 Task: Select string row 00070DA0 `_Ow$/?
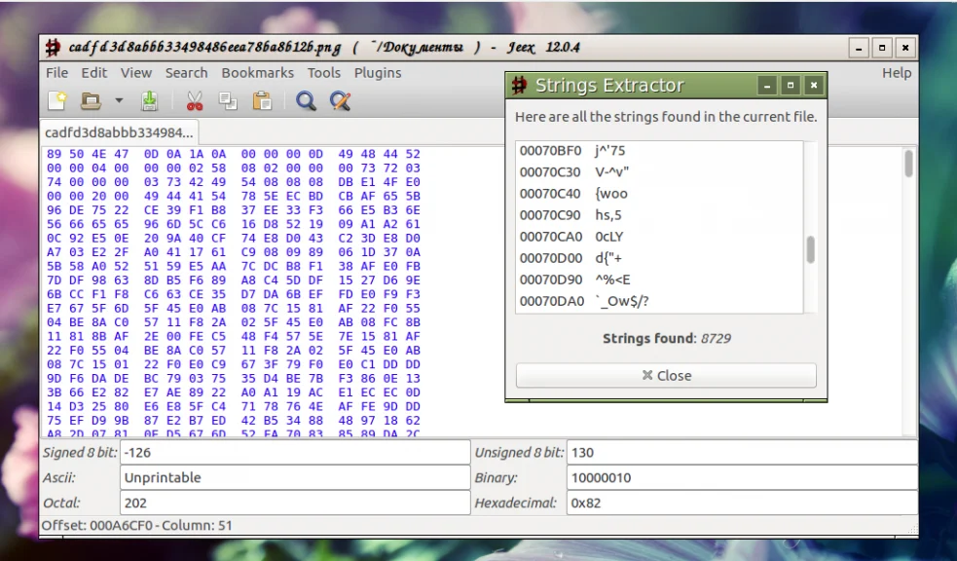pyautogui.click(x=659, y=301)
